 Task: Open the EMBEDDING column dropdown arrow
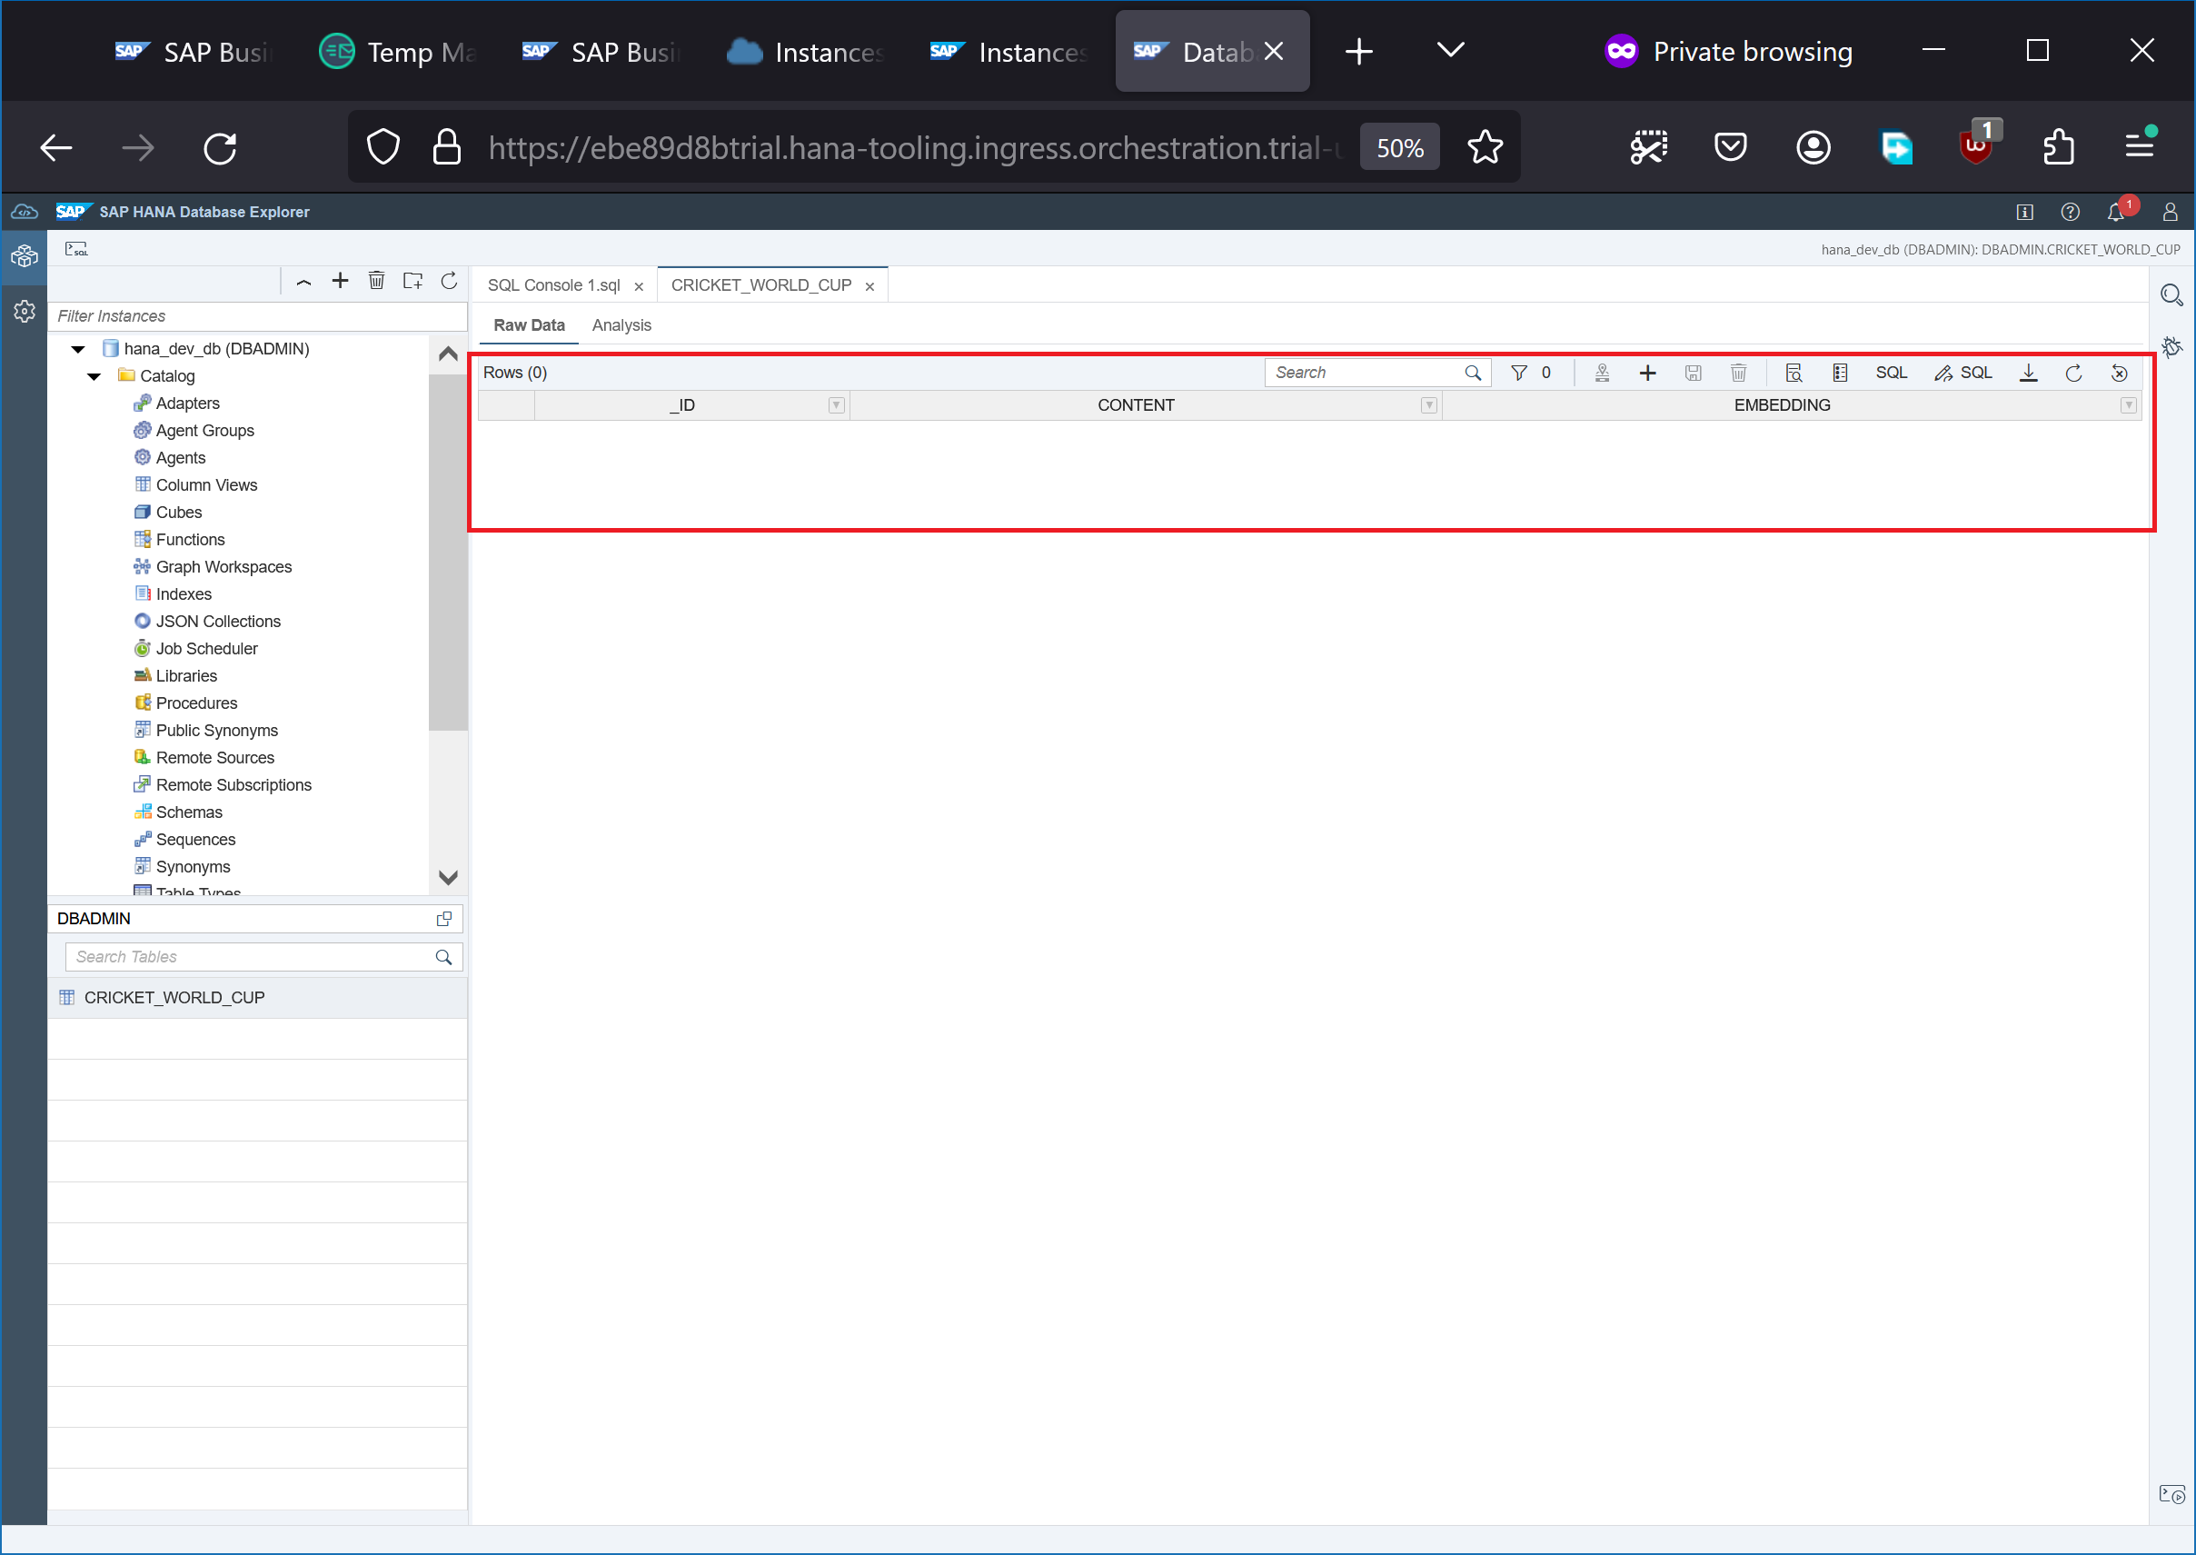2127,405
